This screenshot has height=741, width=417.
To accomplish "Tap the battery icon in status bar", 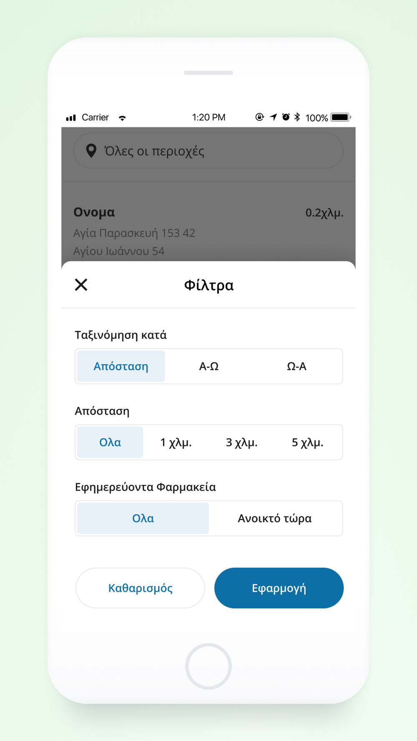I will point(341,118).
